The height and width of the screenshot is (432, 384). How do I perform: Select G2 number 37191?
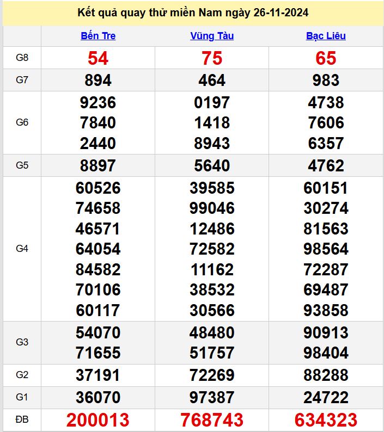98,375
